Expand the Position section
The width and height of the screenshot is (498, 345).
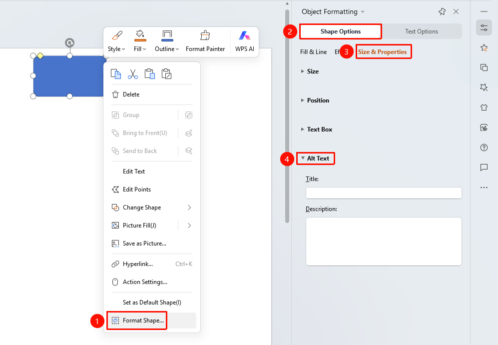pos(315,100)
